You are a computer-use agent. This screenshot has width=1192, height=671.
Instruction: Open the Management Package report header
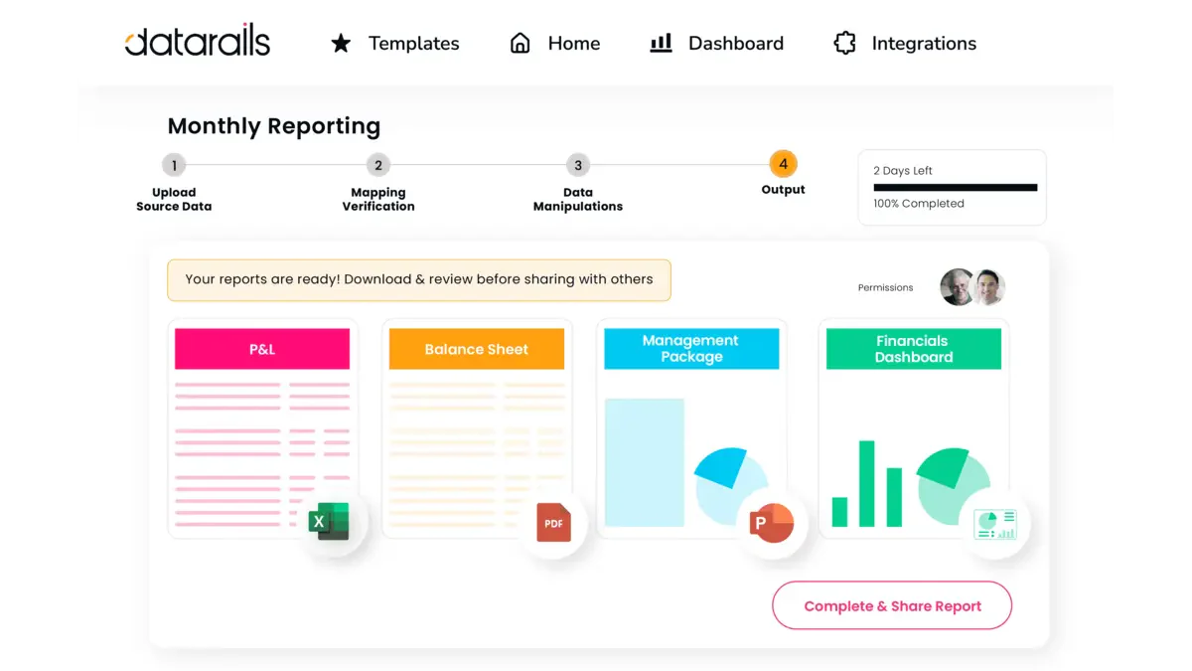pos(691,349)
